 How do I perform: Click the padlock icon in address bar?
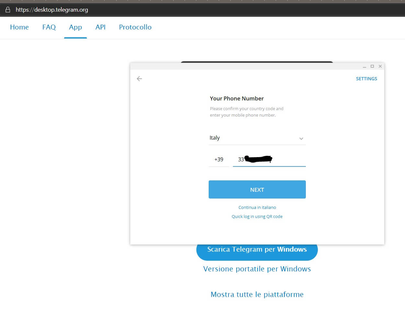click(8, 10)
